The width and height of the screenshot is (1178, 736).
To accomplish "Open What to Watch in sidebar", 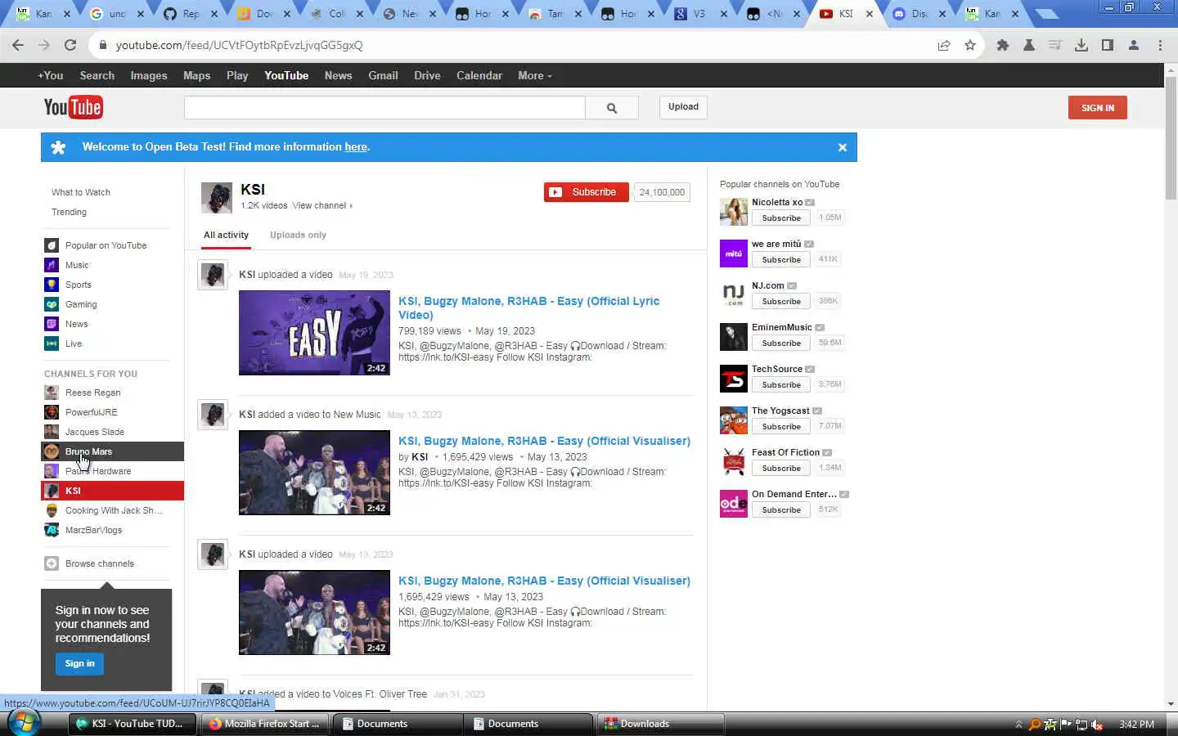I will coord(80,192).
